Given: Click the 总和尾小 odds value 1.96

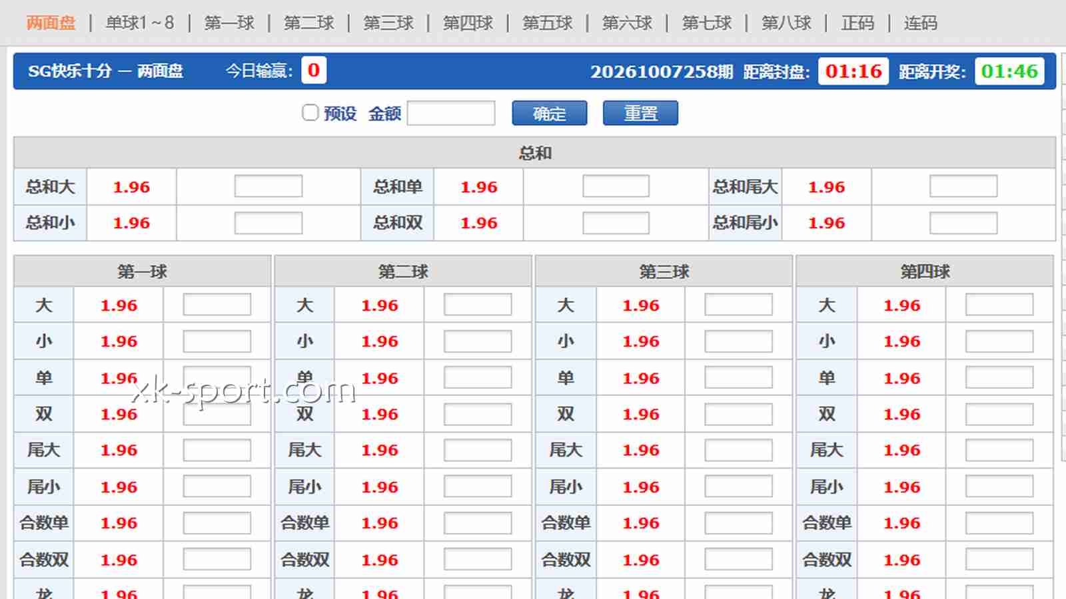Looking at the screenshot, I should (x=826, y=223).
